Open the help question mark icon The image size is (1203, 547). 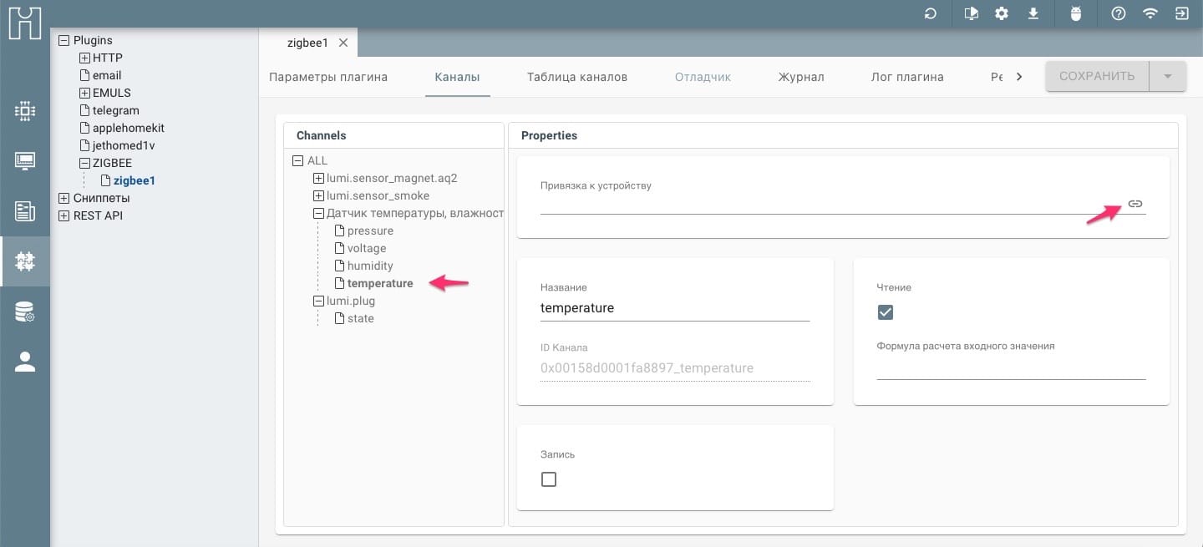[1119, 14]
